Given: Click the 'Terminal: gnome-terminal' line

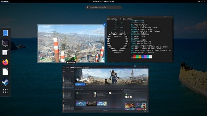Looking at the screenshot, I should pyautogui.click(x=141, y=45).
